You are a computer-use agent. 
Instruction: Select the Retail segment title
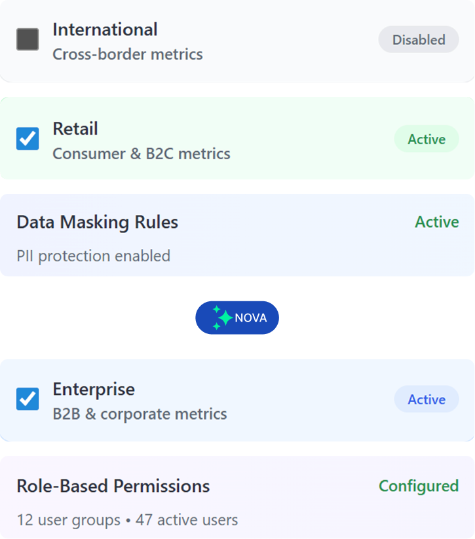coord(75,129)
